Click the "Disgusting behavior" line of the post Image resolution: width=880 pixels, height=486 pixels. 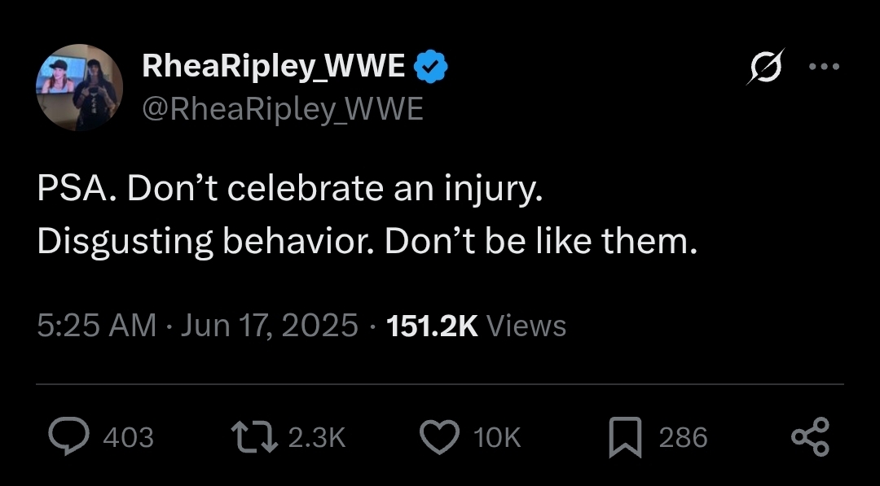tap(367, 242)
